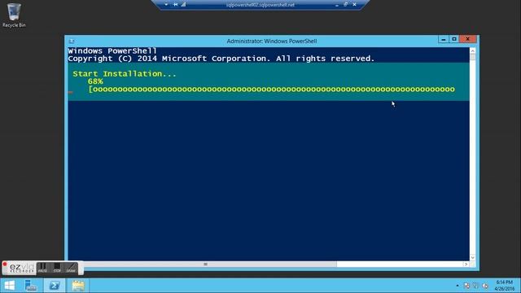Click the PowerShell window system icon
The height and width of the screenshot is (293, 521).
[x=72, y=42]
